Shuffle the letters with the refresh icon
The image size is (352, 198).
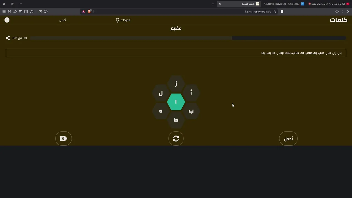pyautogui.click(x=176, y=139)
